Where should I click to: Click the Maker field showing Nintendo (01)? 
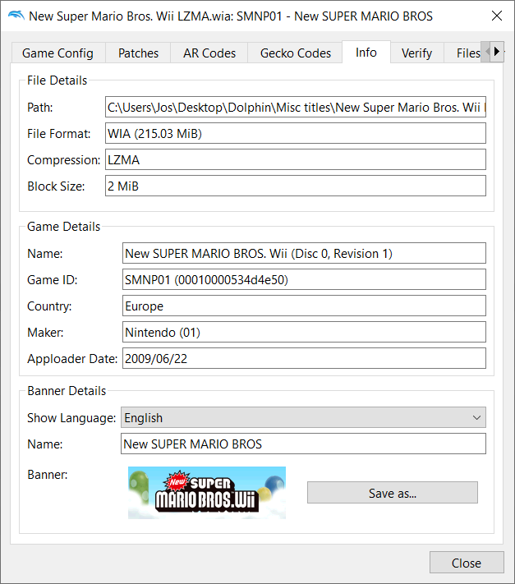coord(304,332)
